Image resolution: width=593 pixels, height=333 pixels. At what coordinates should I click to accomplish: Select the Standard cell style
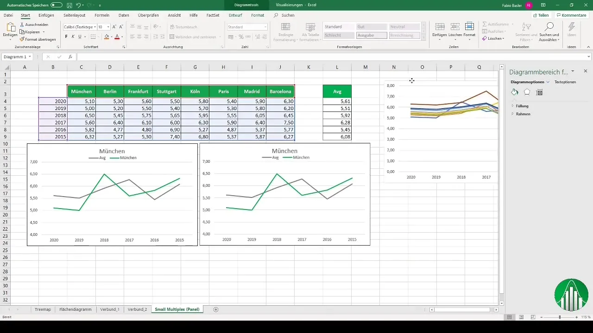click(339, 27)
